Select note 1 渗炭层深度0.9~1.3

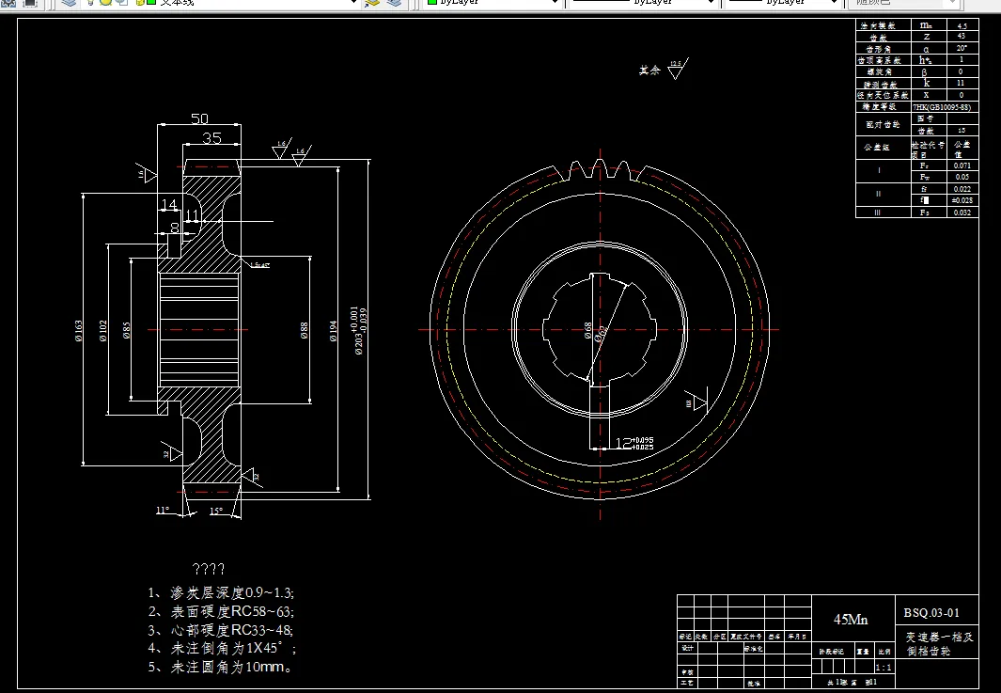(x=221, y=592)
